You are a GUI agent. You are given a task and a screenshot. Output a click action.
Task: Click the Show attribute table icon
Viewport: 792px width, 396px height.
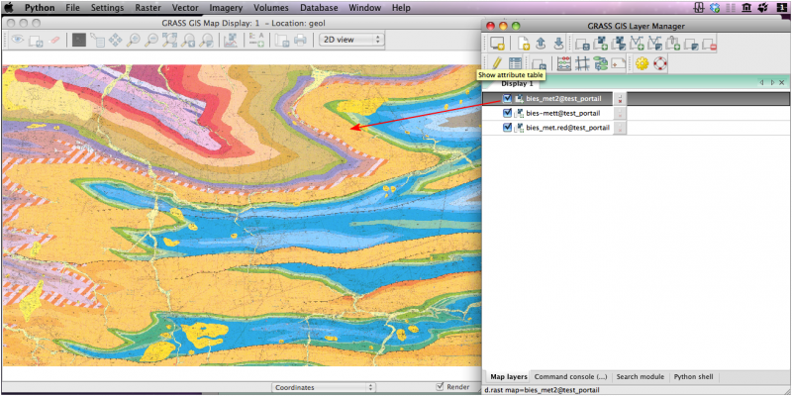click(516, 63)
